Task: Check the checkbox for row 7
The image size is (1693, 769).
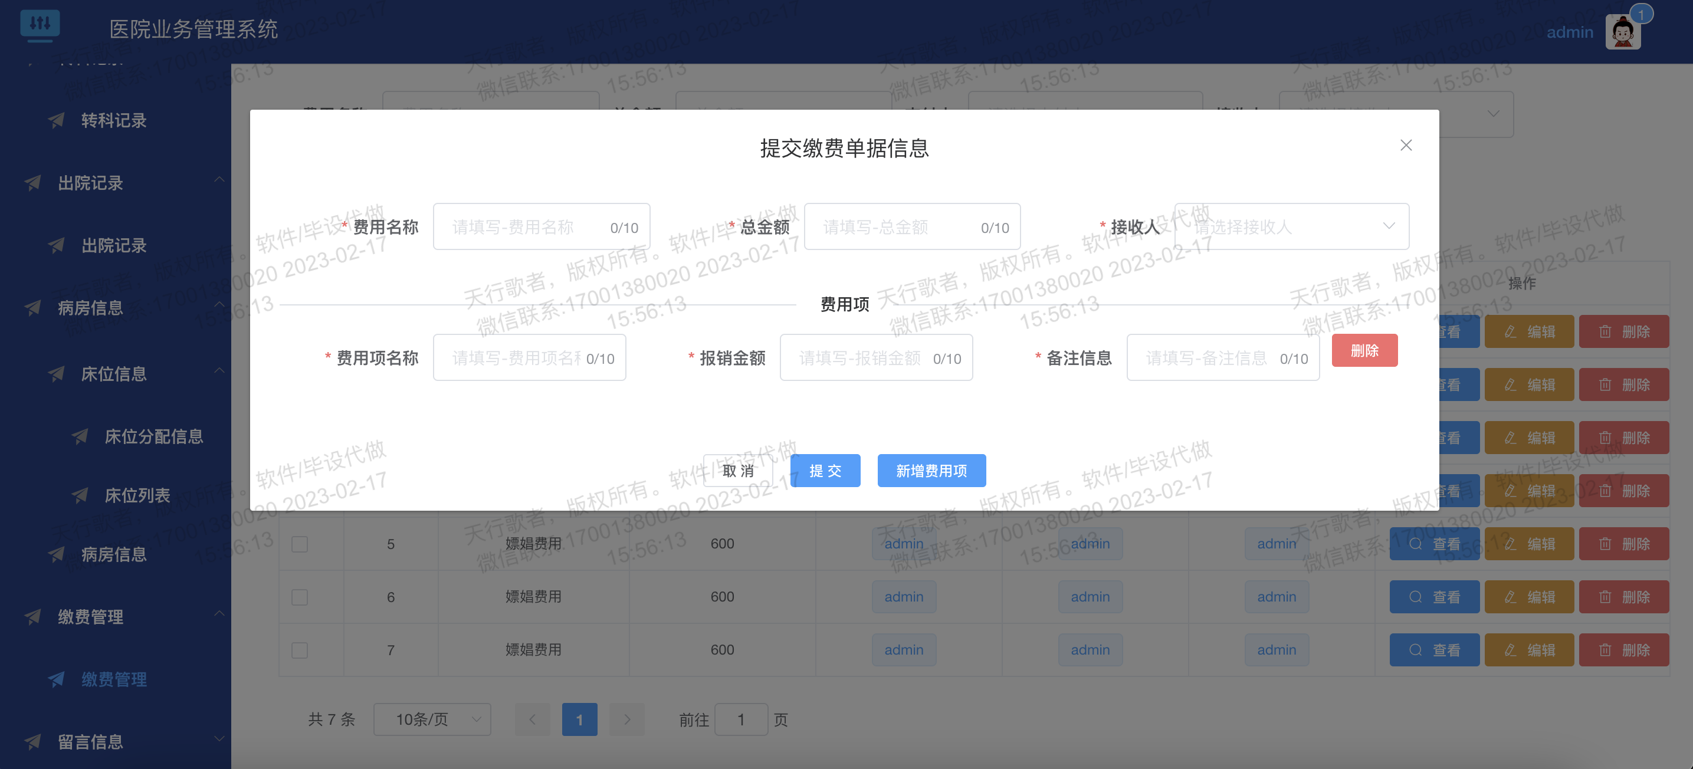Action: (x=300, y=649)
